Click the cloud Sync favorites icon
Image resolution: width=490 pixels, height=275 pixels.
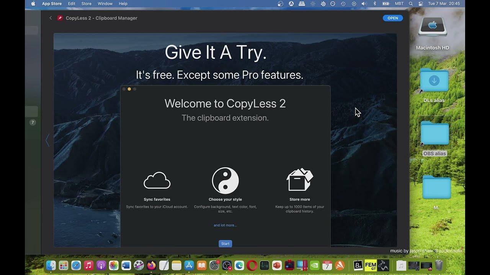[157, 180]
